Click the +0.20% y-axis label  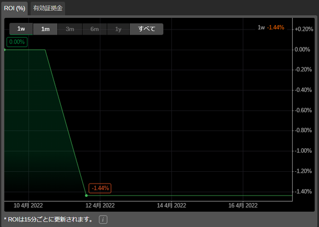click(x=304, y=29)
